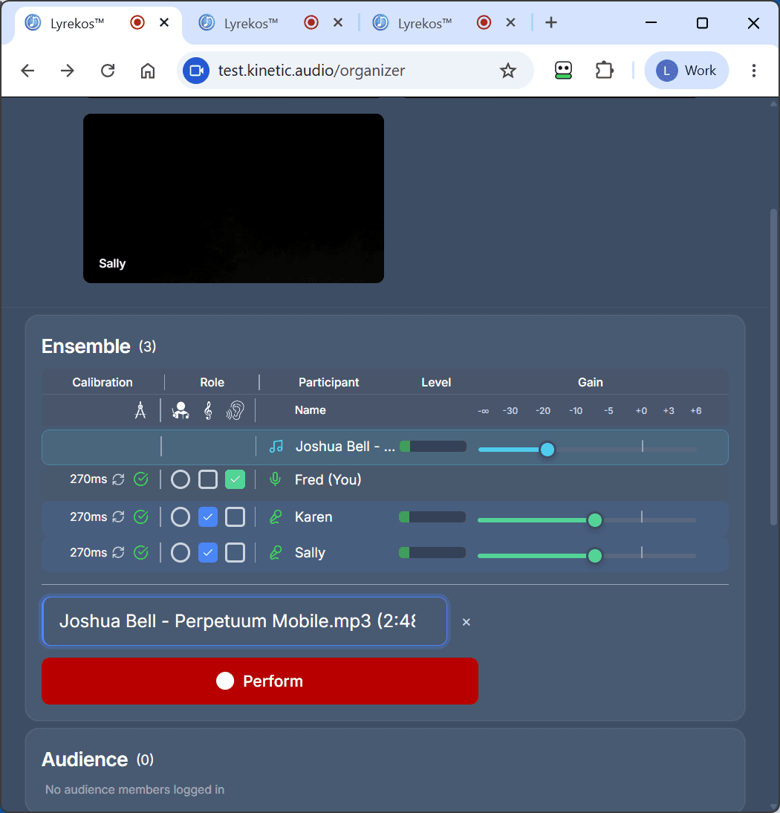Adjust the Joshua Bell track gain slider
This screenshot has height=813, width=780.
[547, 449]
